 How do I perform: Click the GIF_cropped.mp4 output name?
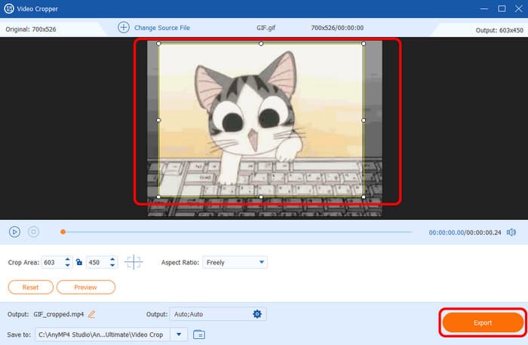(x=59, y=314)
